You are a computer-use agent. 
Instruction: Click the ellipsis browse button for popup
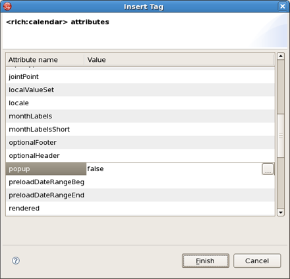[x=268, y=169]
